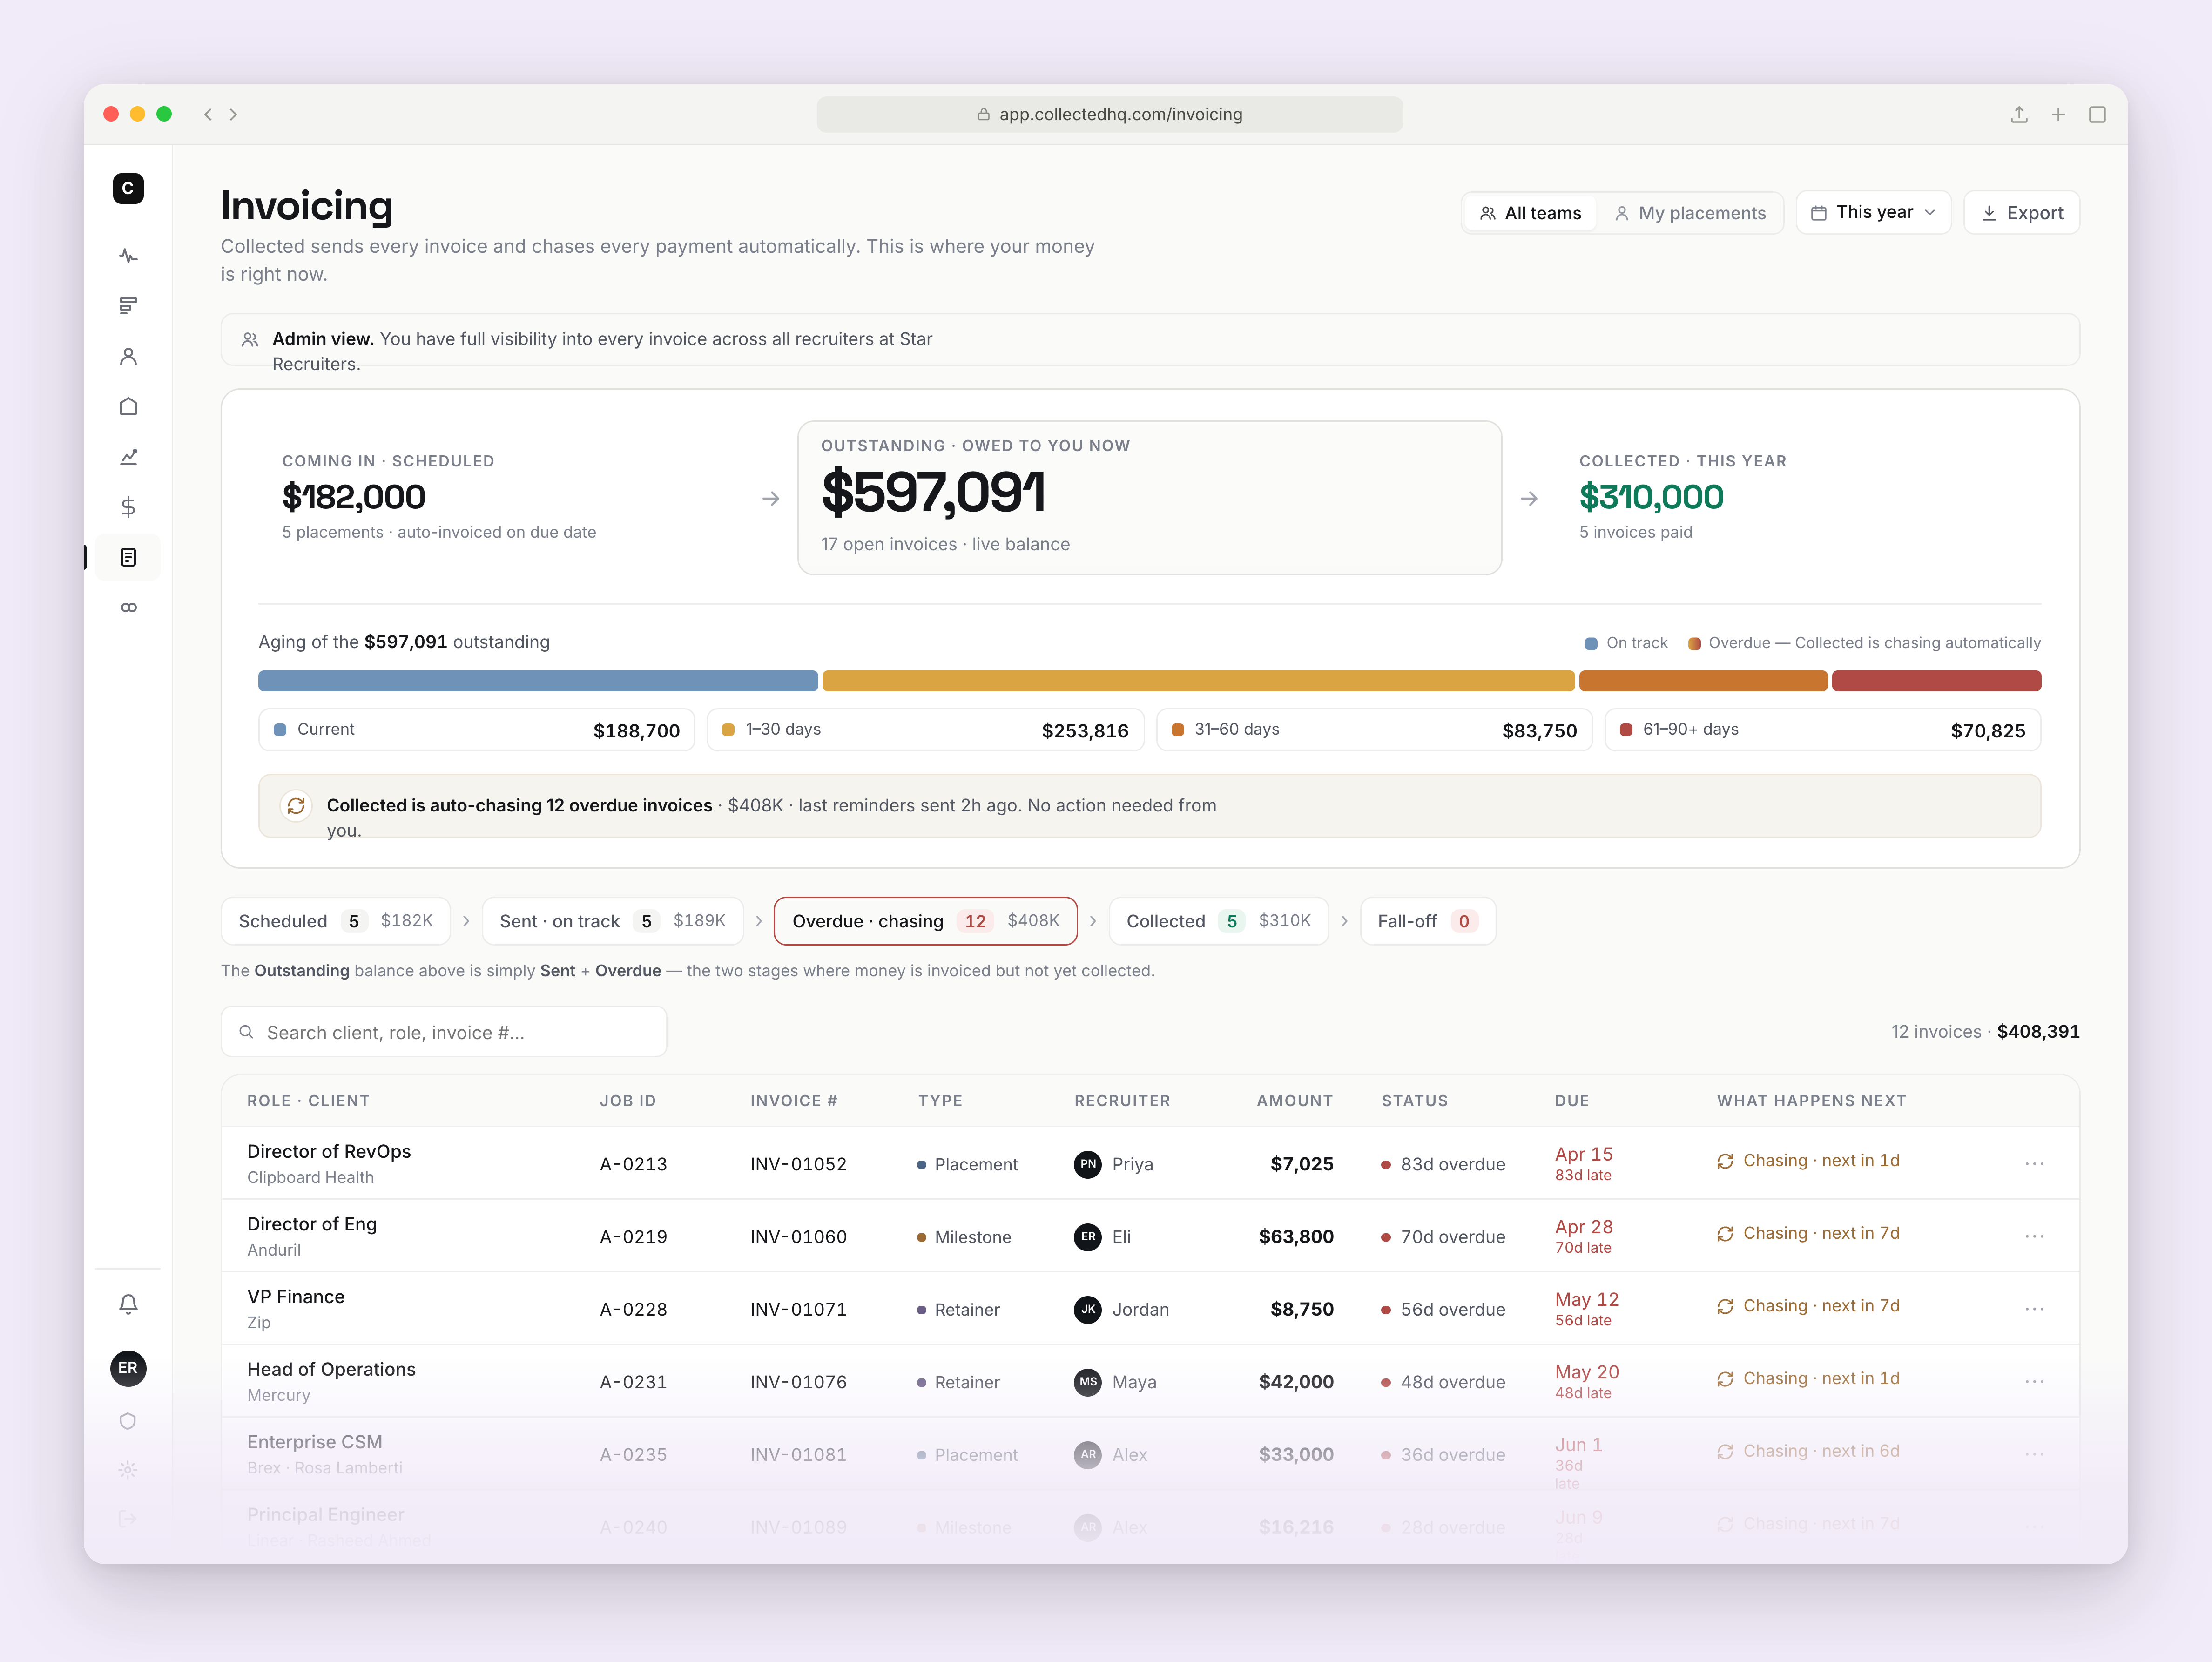Click Maya's MS avatar

click(x=1088, y=1382)
